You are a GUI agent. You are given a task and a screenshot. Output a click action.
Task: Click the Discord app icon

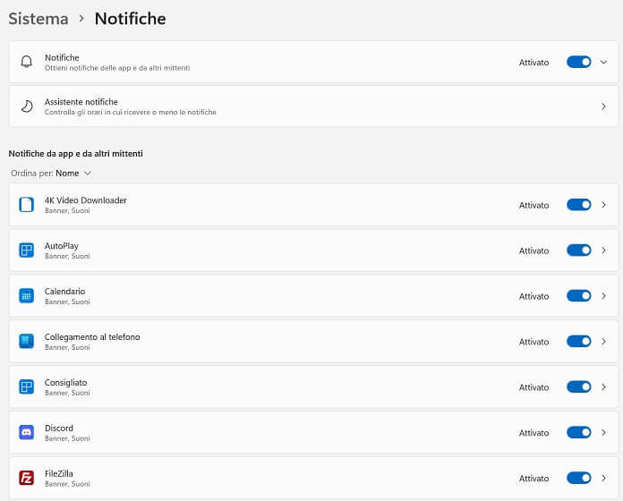(x=27, y=433)
